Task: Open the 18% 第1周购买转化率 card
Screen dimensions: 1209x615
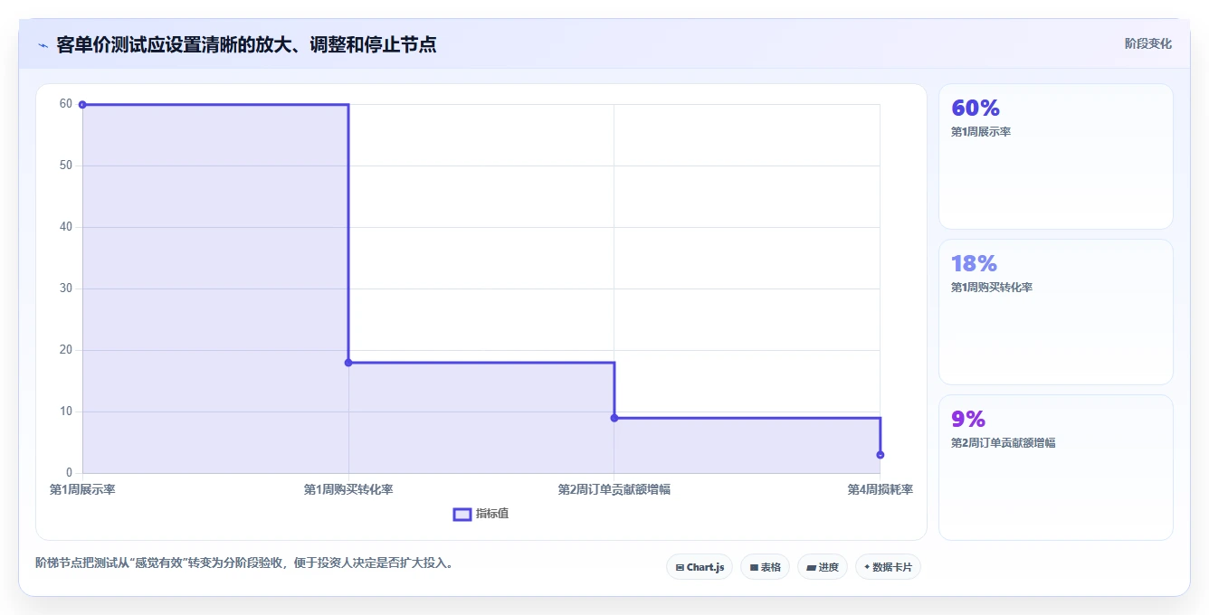Action: (1056, 312)
